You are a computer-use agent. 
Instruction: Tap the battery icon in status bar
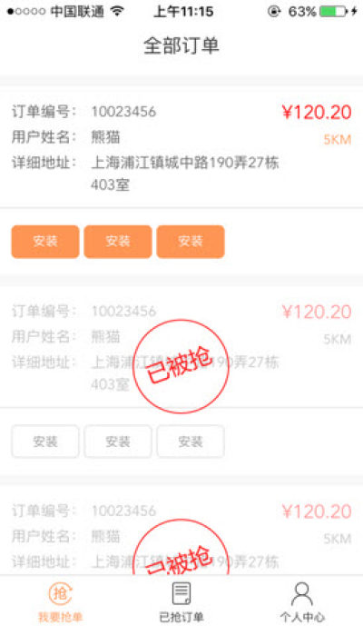pos(333,11)
